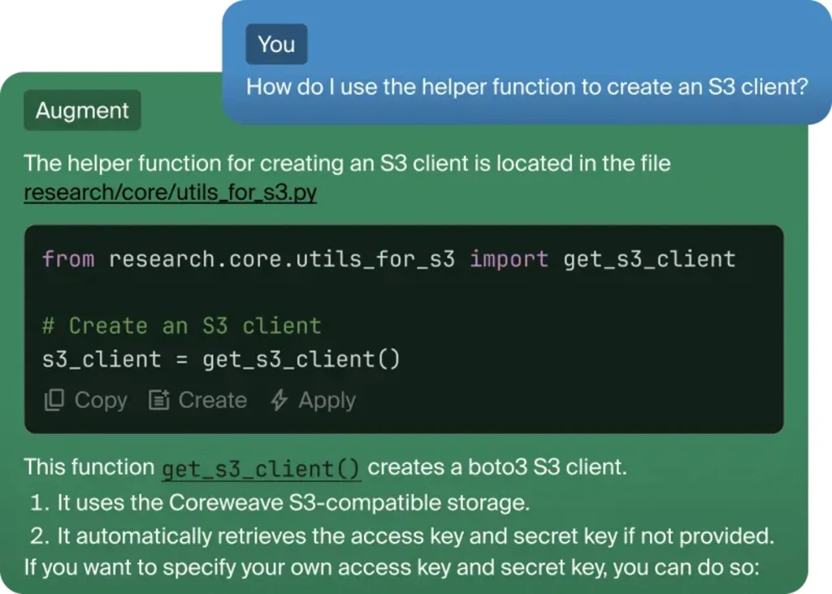Click research.core.utils_for_s3 module path in the code
Image resolution: width=832 pixels, height=594 pixels.
tap(281, 259)
